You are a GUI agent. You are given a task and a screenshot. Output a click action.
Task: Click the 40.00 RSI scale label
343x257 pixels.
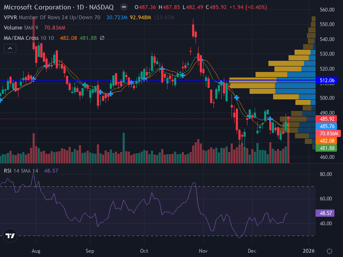point(326,223)
